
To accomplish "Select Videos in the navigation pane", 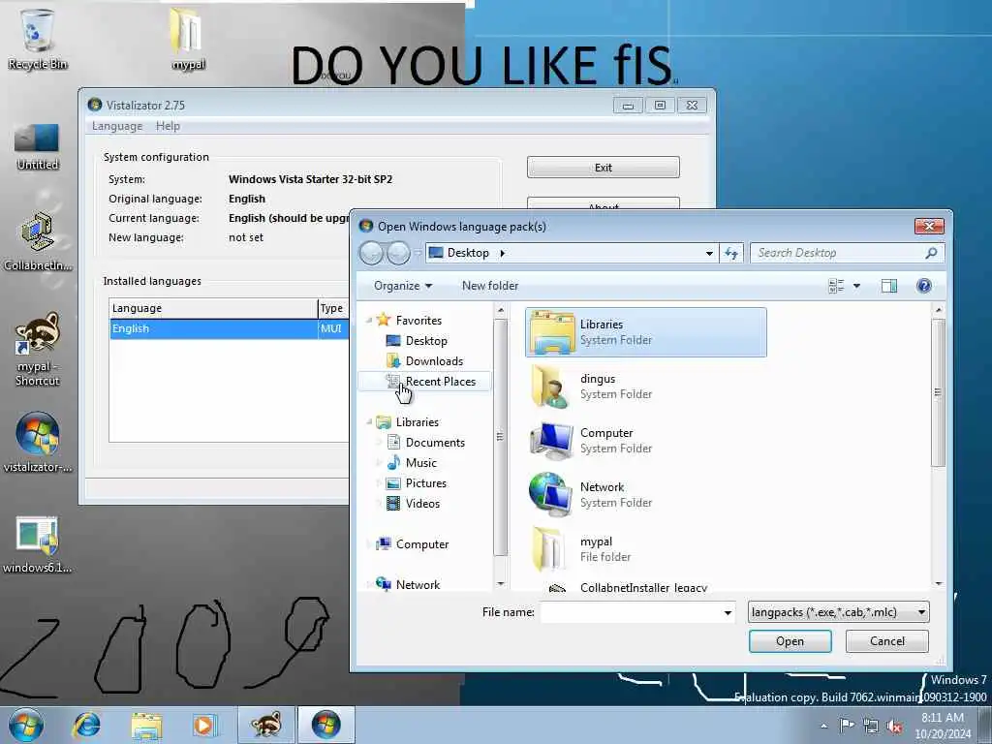I will tap(422, 504).
